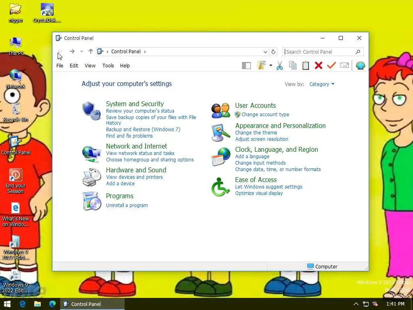The height and width of the screenshot is (310, 413).
Task: Click View network status and tasks
Action: click(x=140, y=153)
